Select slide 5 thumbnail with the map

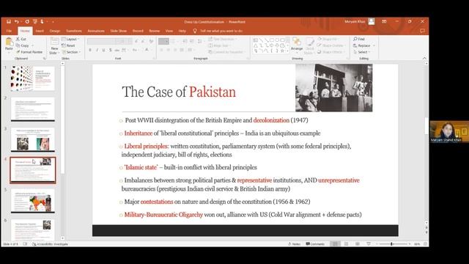32,201
